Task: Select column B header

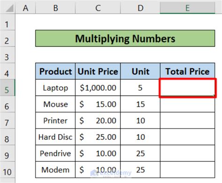Action: click(55, 8)
